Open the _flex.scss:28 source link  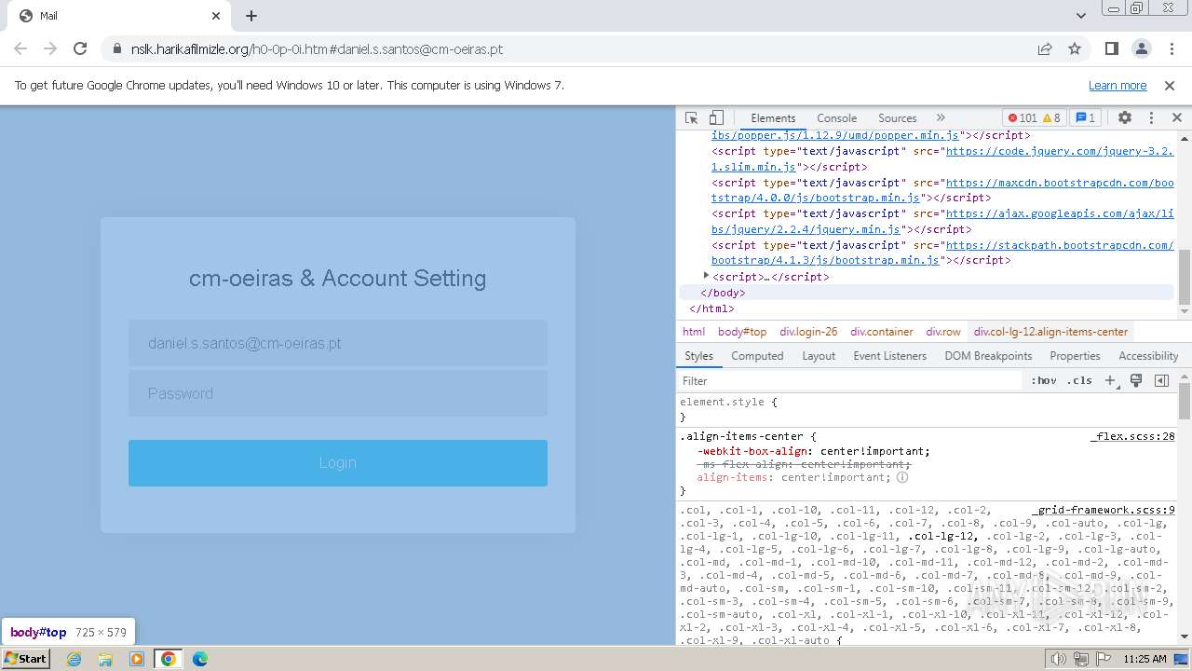(x=1132, y=436)
